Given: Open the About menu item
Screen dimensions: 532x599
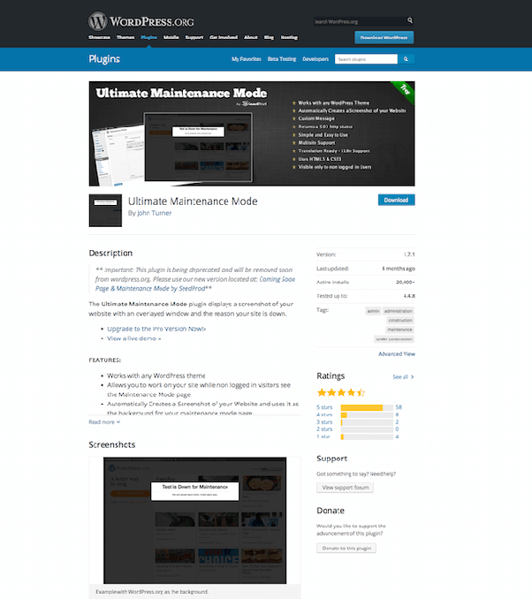Looking at the screenshot, I should click(x=251, y=37).
